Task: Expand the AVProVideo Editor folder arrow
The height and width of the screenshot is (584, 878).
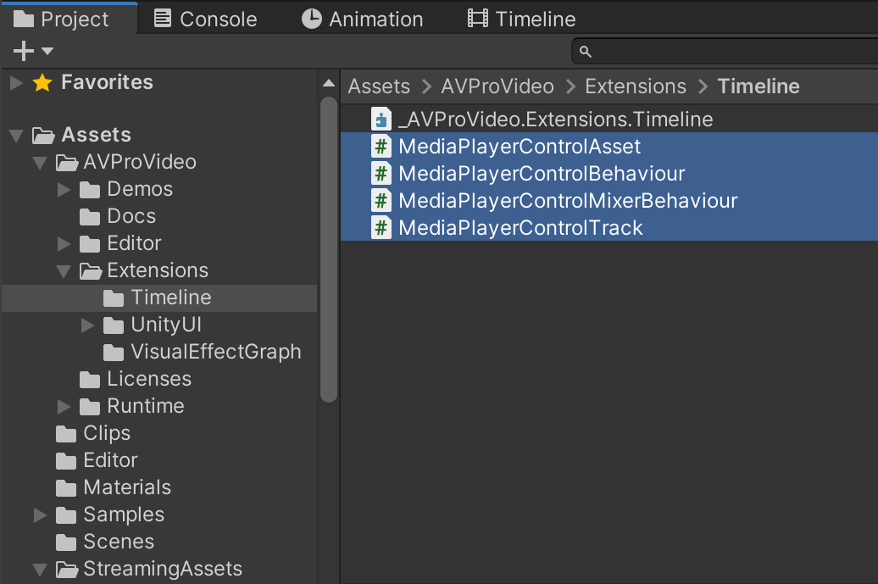Action: click(x=64, y=244)
